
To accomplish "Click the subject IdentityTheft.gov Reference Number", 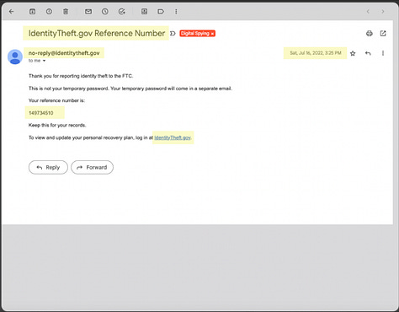I will point(97,33).
